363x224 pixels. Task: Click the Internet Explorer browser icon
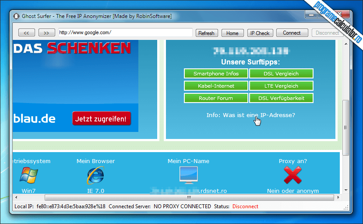pos(95,175)
